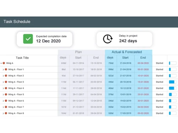Click delay clock icon for Wing A - Floor 8
Screen dimensions: 178x133
tap(6, 113)
